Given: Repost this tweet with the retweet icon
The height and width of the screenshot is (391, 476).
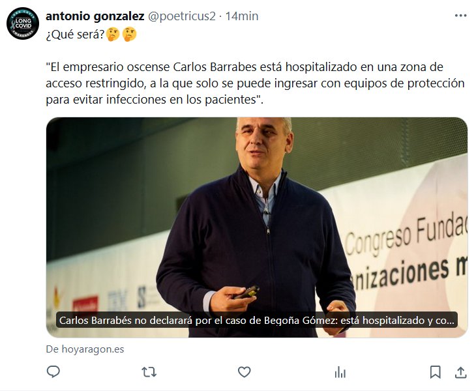Looking at the screenshot, I should pyautogui.click(x=149, y=372).
